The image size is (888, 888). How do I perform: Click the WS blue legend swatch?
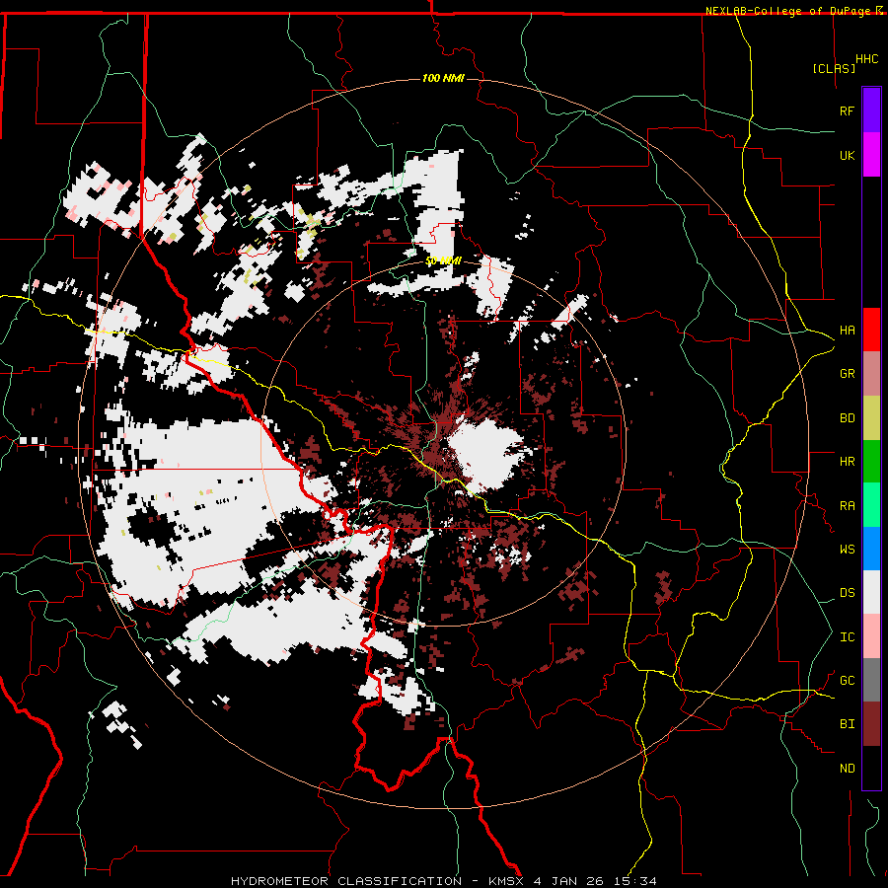871,549
